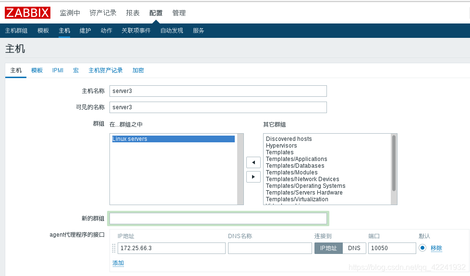The width and height of the screenshot is (470, 276).
Task: Select Templates/Network Devices group
Action: tap(302, 179)
